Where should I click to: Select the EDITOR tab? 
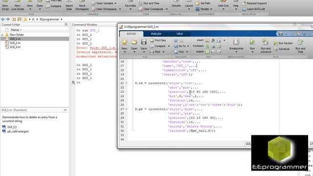pos(132,34)
